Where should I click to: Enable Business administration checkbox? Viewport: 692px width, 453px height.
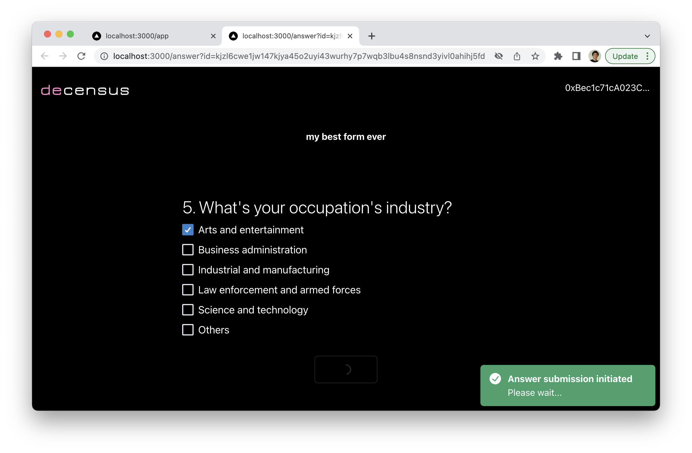(188, 249)
